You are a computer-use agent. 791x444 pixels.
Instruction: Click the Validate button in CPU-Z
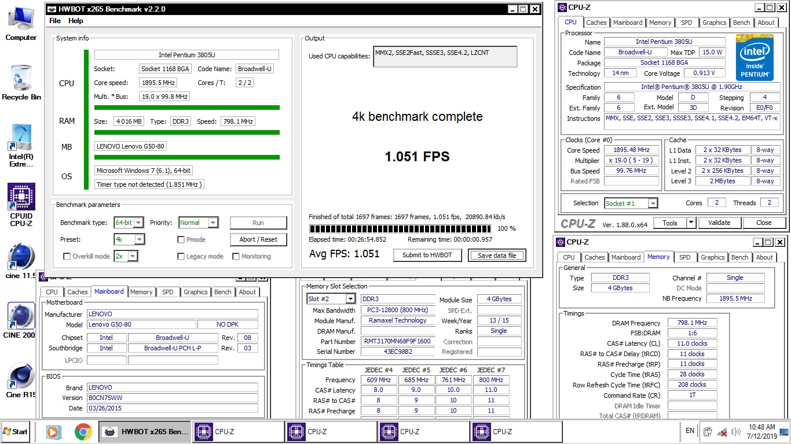point(719,223)
